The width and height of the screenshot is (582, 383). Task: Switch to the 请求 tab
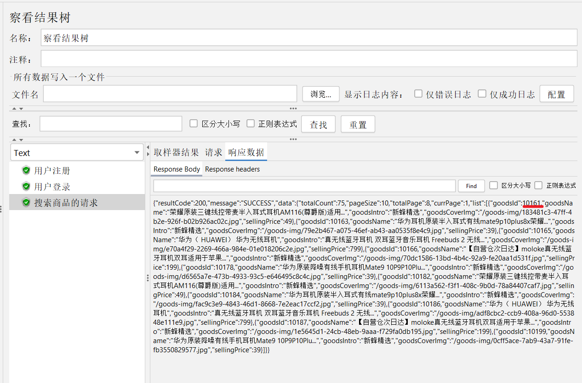214,152
